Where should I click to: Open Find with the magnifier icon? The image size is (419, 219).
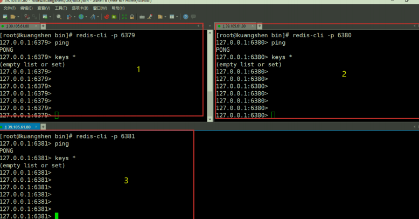(59, 17)
